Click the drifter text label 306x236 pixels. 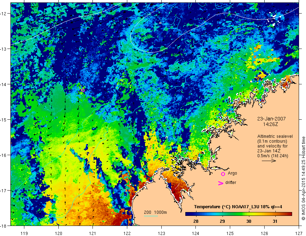(x=231, y=183)
